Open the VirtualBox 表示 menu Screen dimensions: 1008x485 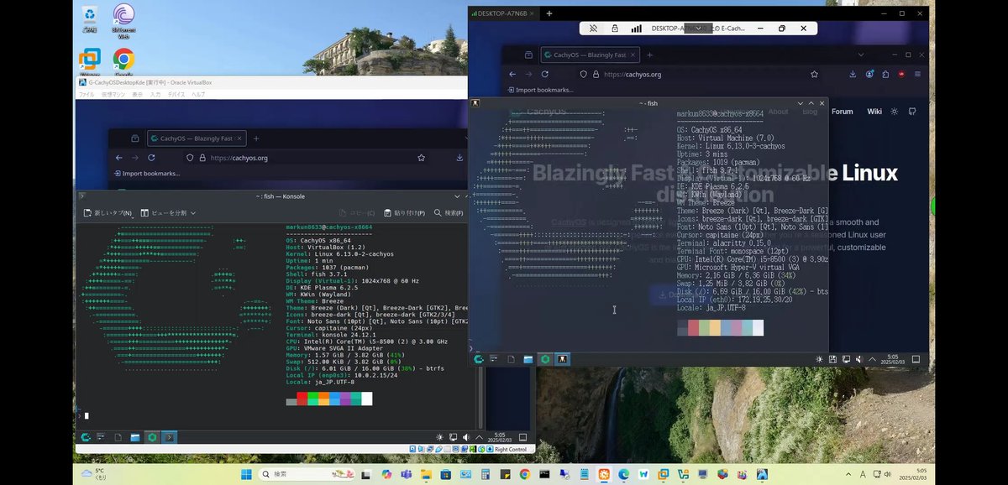point(136,94)
